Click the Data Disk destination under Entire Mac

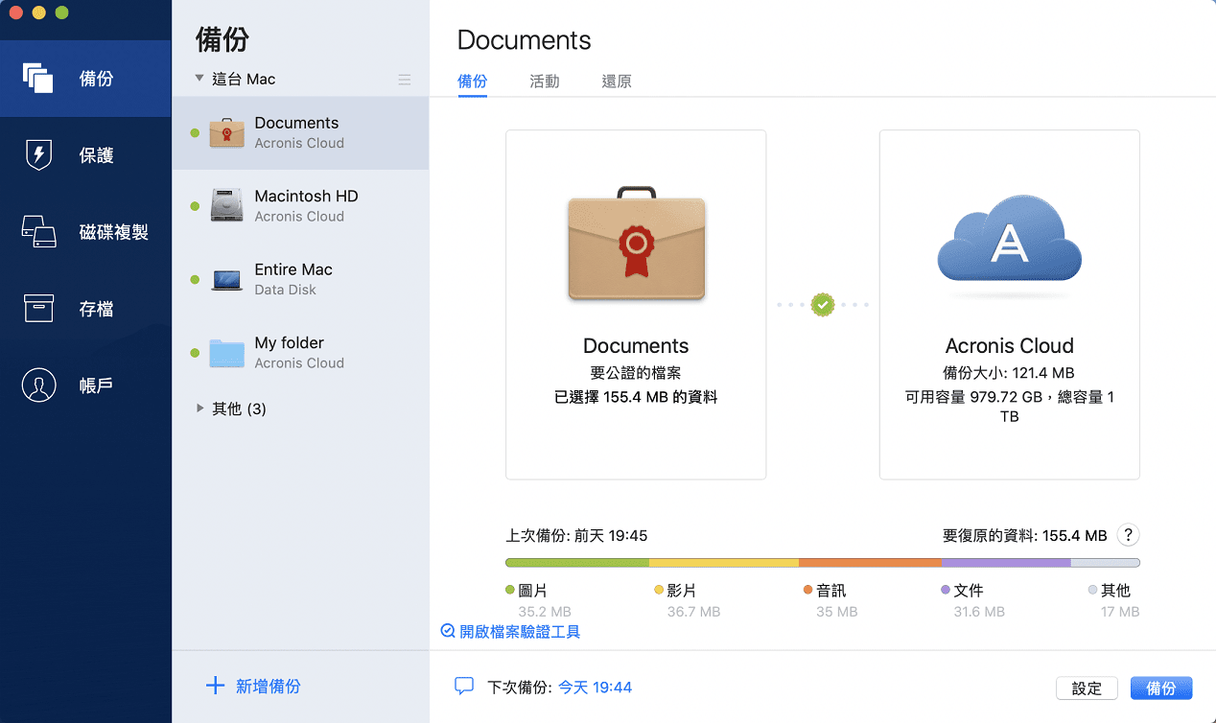click(285, 290)
